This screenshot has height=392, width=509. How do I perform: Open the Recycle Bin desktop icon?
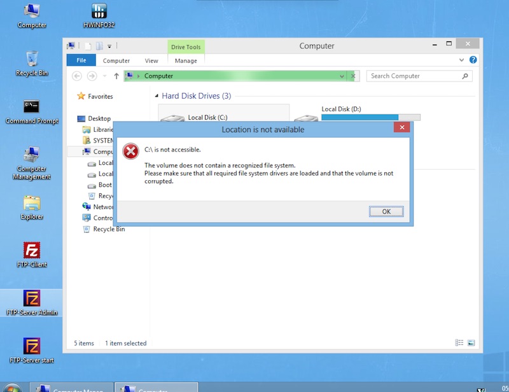[x=32, y=60]
